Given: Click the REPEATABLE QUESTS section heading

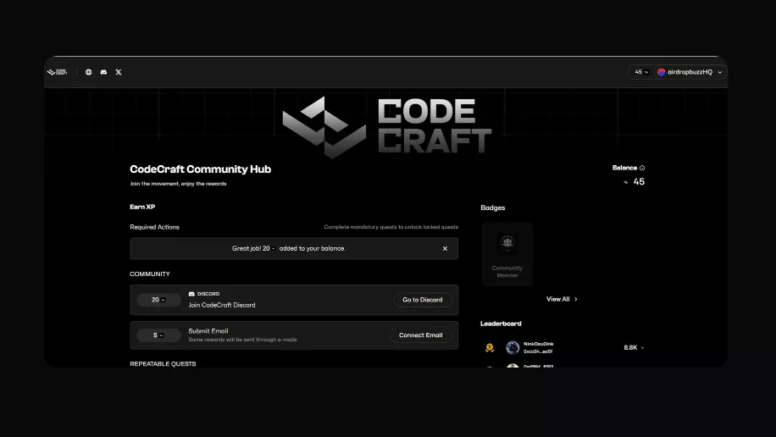Looking at the screenshot, I should click(163, 364).
